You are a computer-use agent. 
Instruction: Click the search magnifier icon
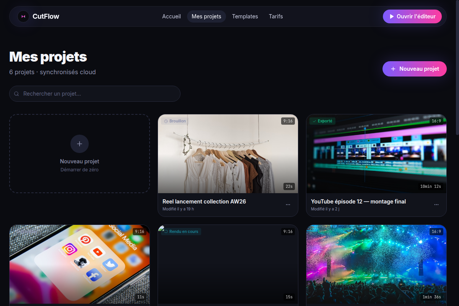click(x=16, y=94)
